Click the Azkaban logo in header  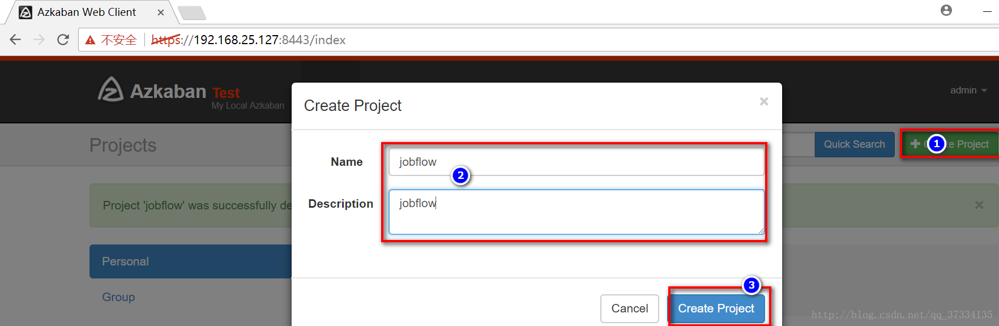[111, 89]
